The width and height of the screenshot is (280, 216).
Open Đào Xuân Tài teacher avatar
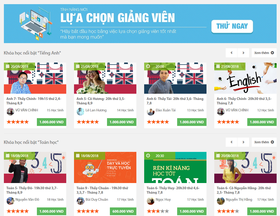click(x=151, y=112)
